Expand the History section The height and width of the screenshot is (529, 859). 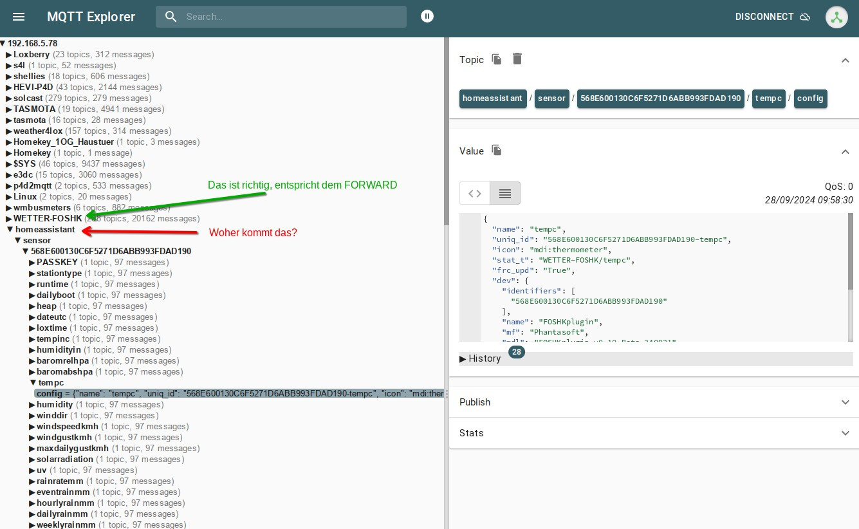480,358
